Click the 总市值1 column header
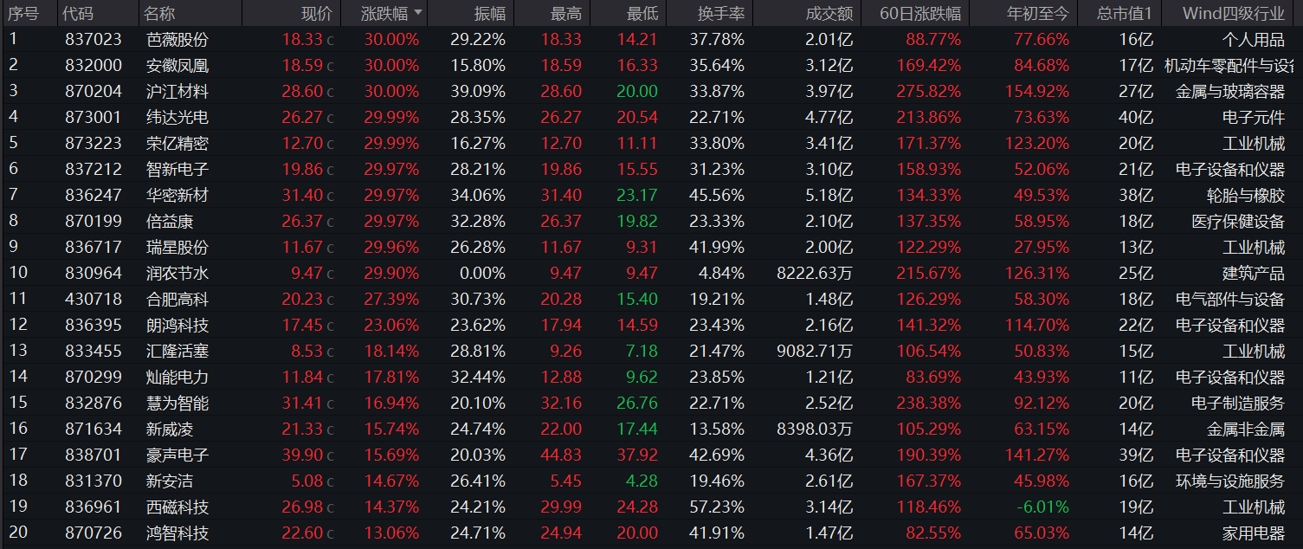Screen dimensions: 1303x549 (x=1125, y=13)
